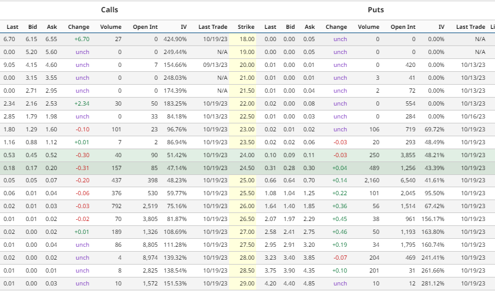This screenshot has width=495, height=291.
Task: Click call open interest 3,805
Action: coord(150,219)
